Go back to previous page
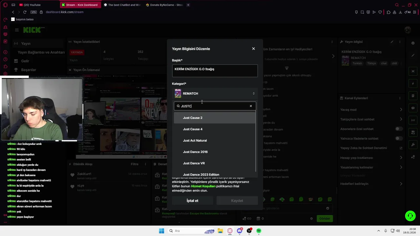 (x=13, y=12)
